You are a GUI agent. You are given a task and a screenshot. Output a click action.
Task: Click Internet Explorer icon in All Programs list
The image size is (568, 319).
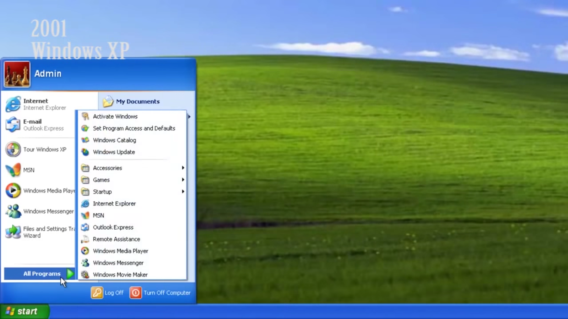pyautogui.click(x=85, y=203)
